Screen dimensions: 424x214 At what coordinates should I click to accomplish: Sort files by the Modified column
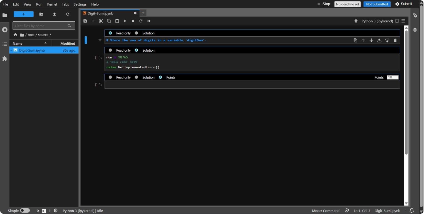[65, 43]
